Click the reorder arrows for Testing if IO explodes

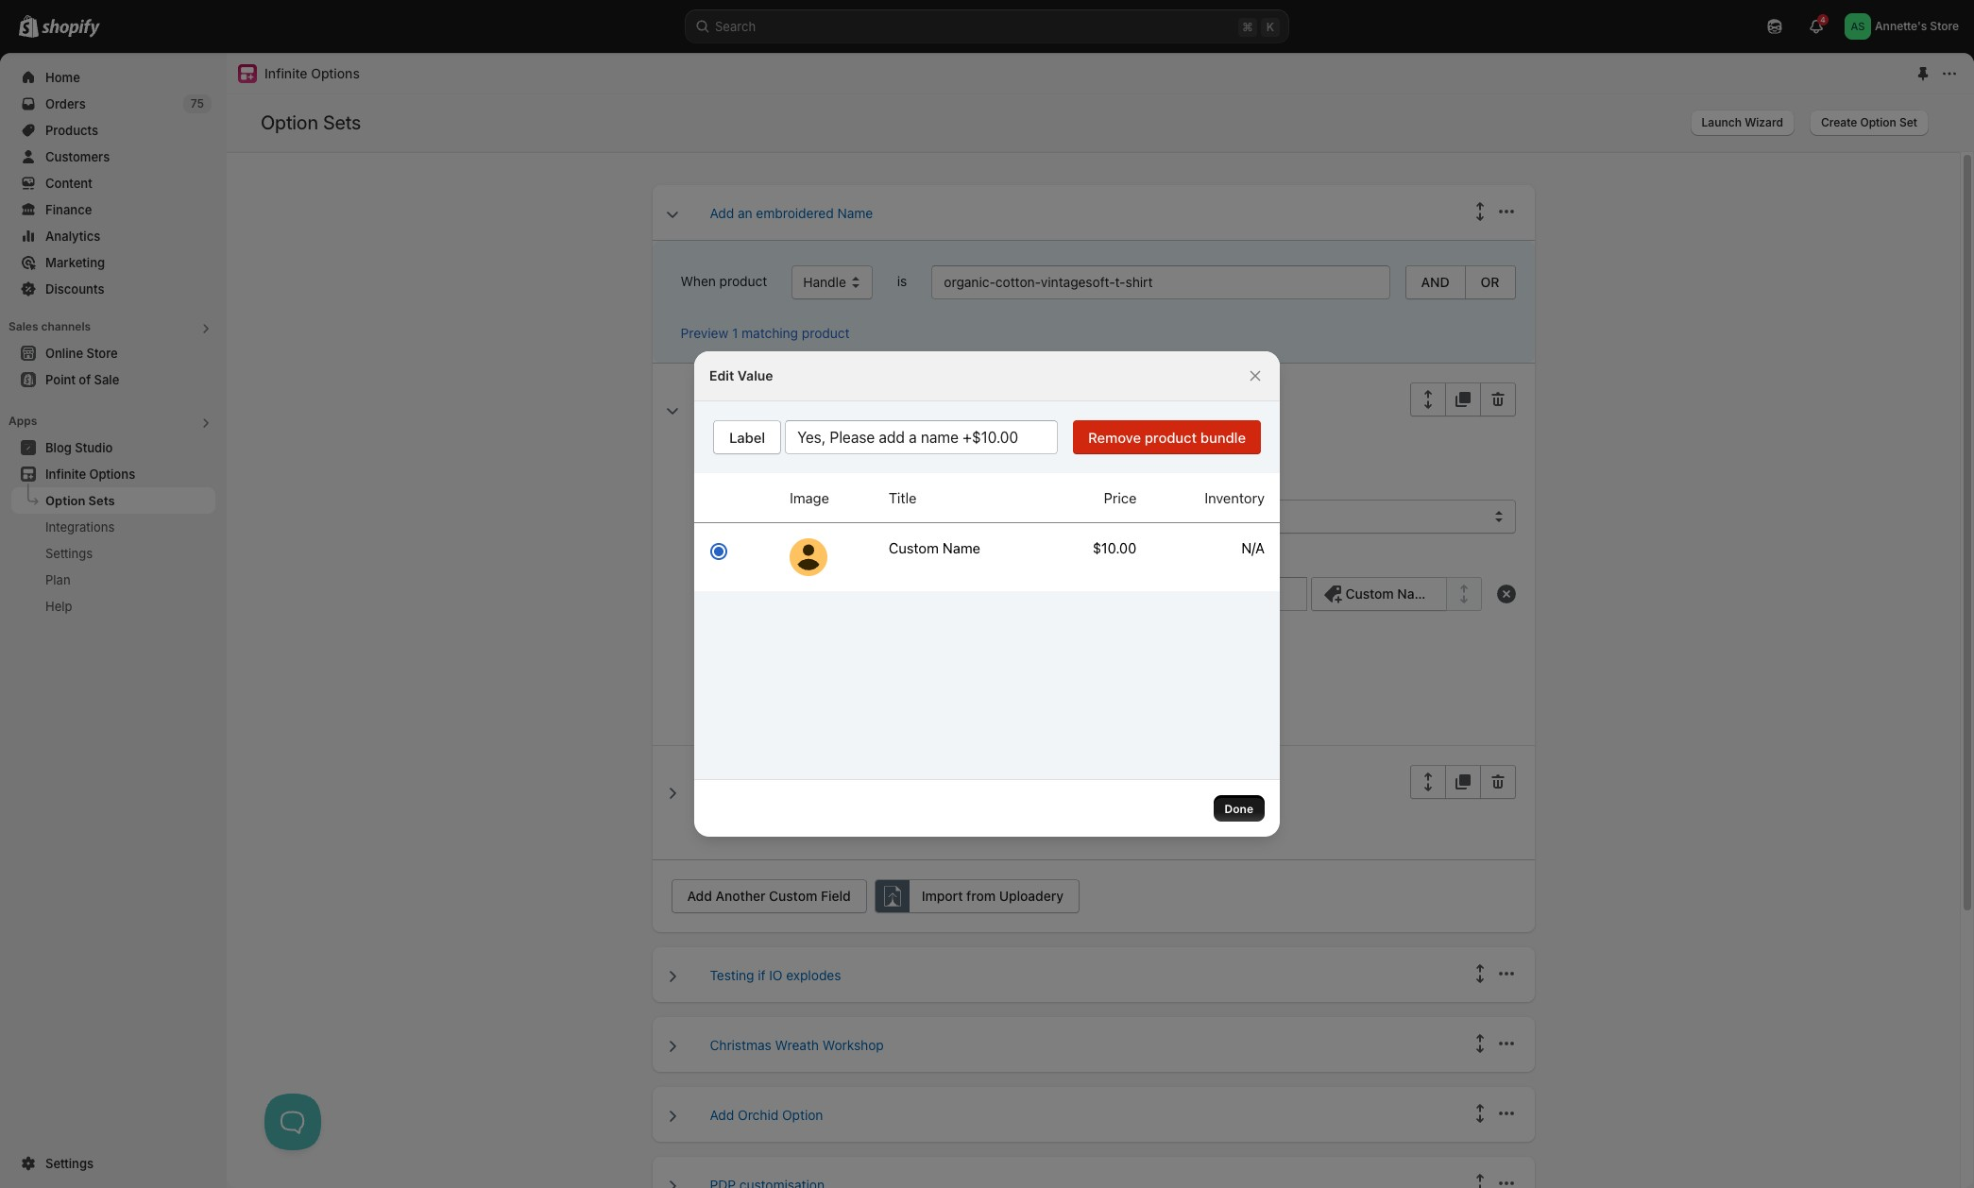(1479, 975)
